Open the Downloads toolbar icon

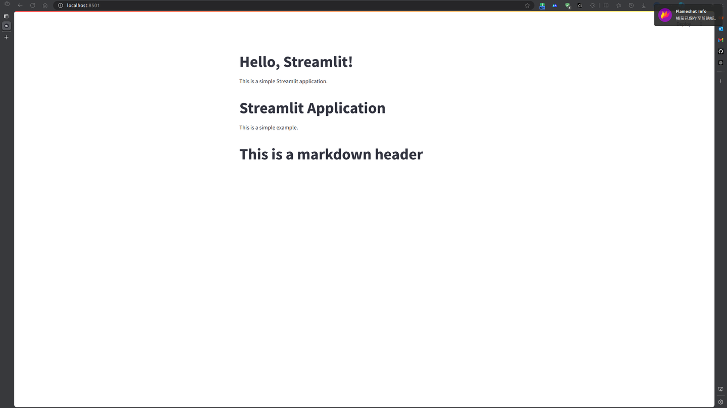pos(643,5)
